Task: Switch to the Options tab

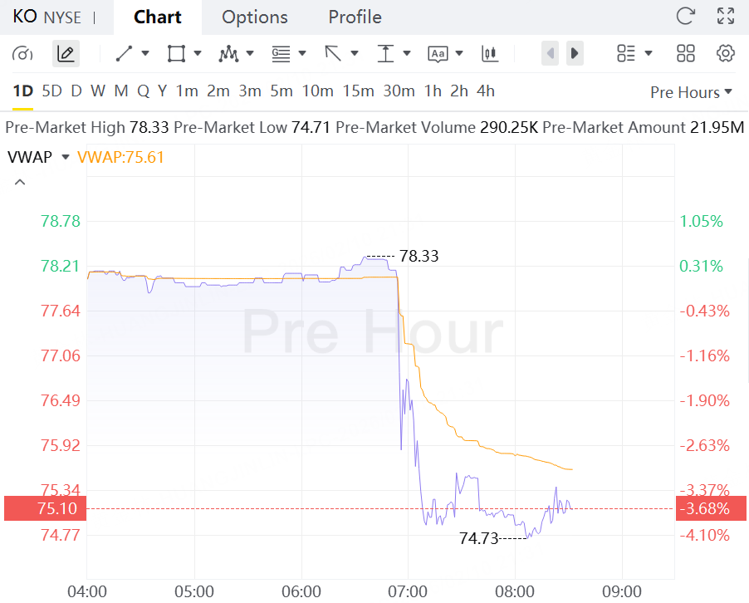Action: [255, 17]
